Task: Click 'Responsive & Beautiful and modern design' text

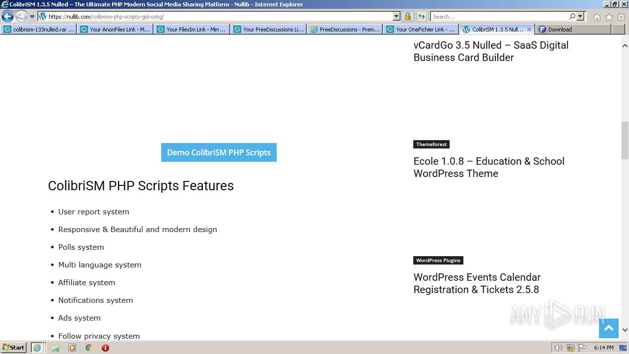Action: pos(138,229)
